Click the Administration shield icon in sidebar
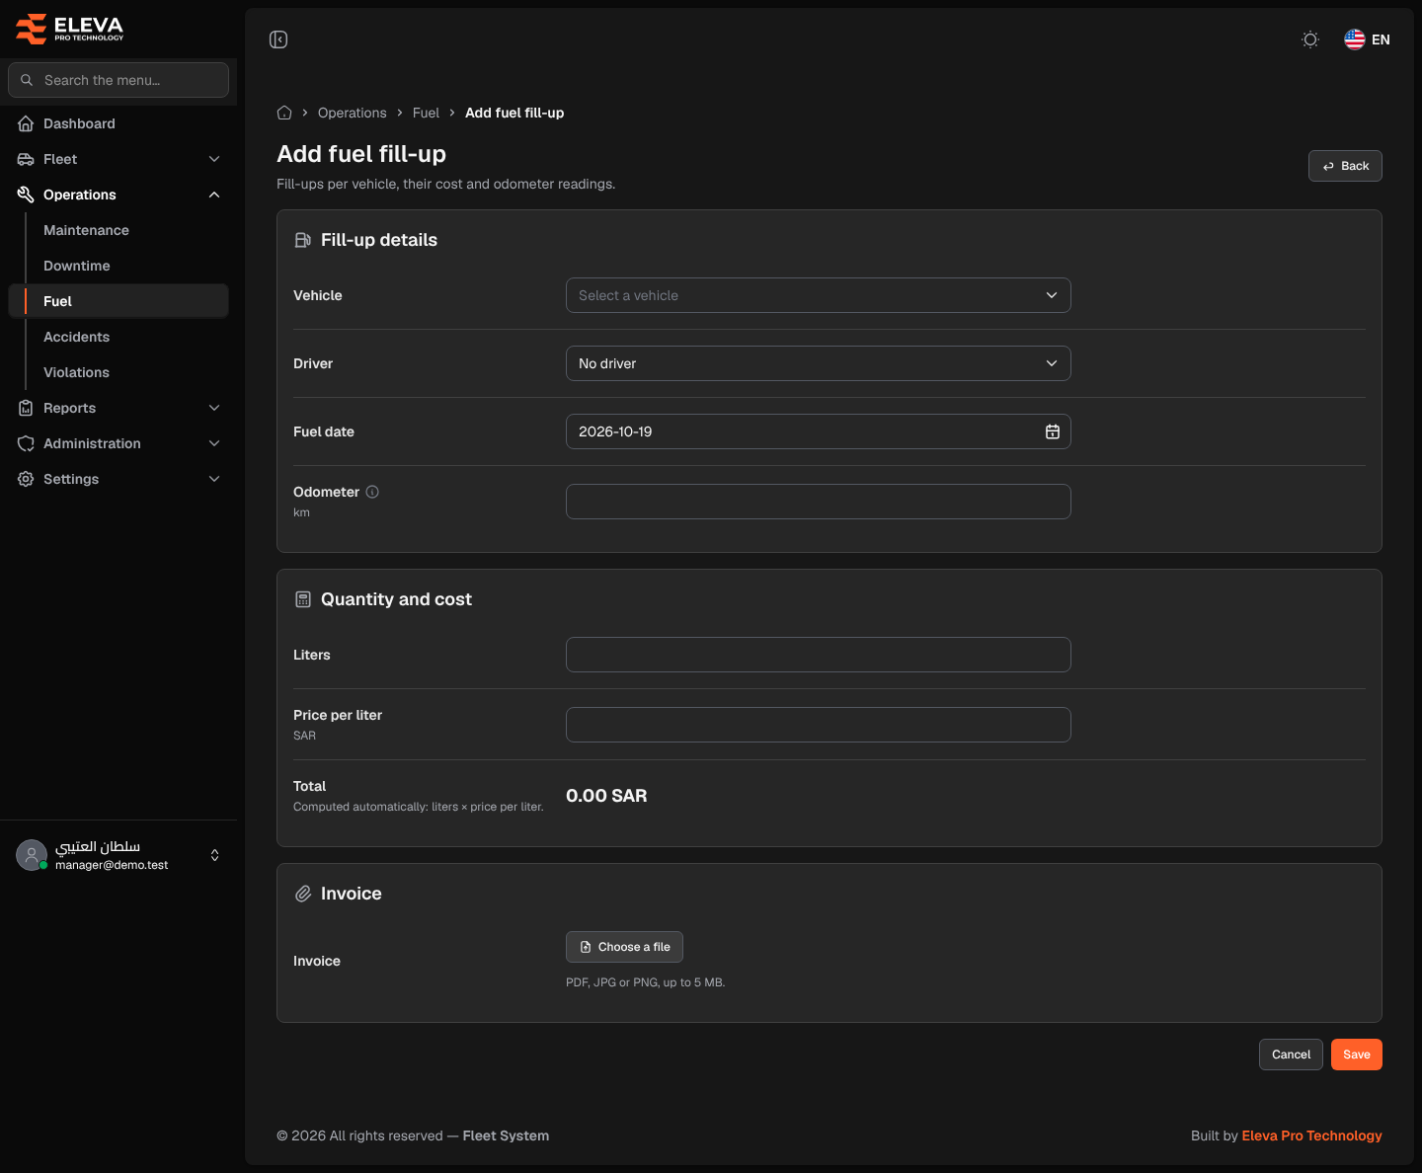The height and width of the screenshot is (1173, 1422). pyautogui.click(x=26, y=443)
